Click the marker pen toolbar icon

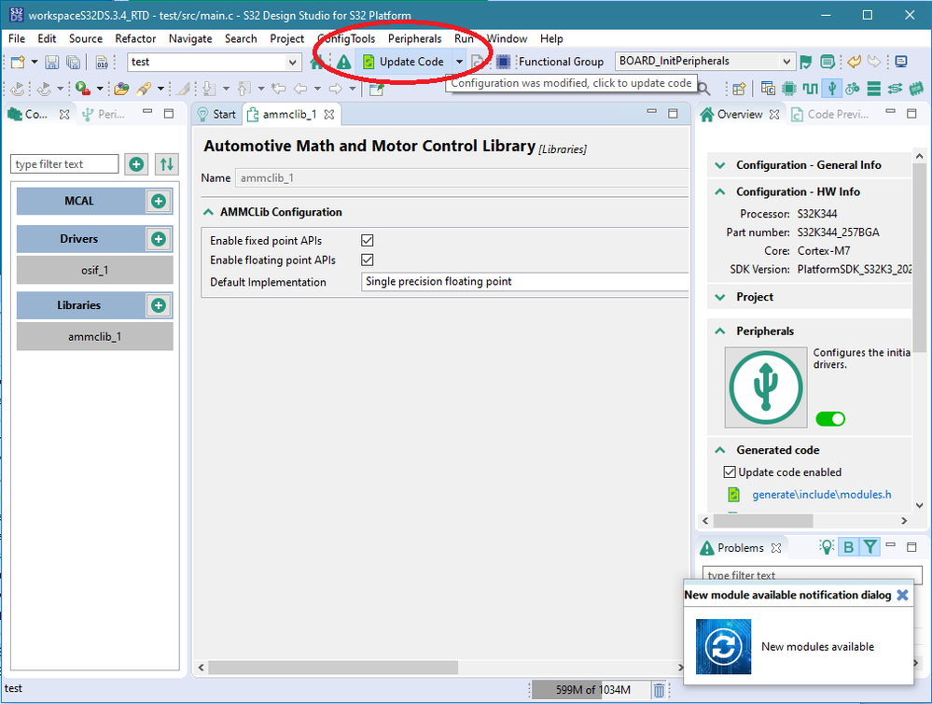144,90
